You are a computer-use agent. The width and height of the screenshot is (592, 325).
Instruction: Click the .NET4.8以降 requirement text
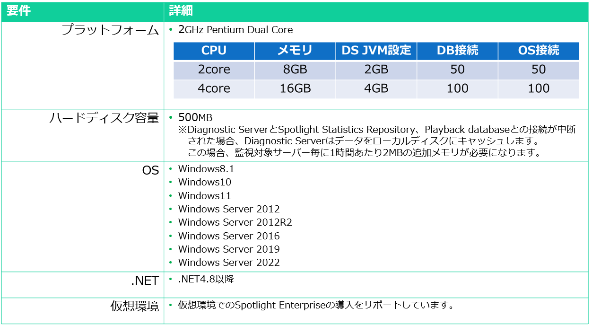point(206,279)
